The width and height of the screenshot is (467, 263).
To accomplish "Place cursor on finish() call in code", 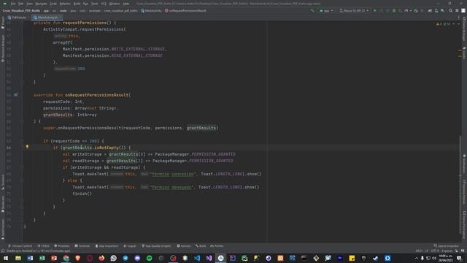I will [82, 194].
